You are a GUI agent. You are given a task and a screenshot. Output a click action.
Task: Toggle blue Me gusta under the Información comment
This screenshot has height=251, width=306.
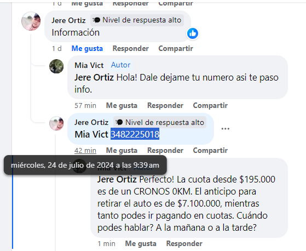coord(87,48)
